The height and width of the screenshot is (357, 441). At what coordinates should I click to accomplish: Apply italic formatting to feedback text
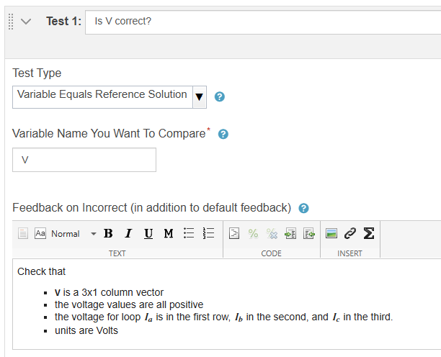tap(128, 233)
